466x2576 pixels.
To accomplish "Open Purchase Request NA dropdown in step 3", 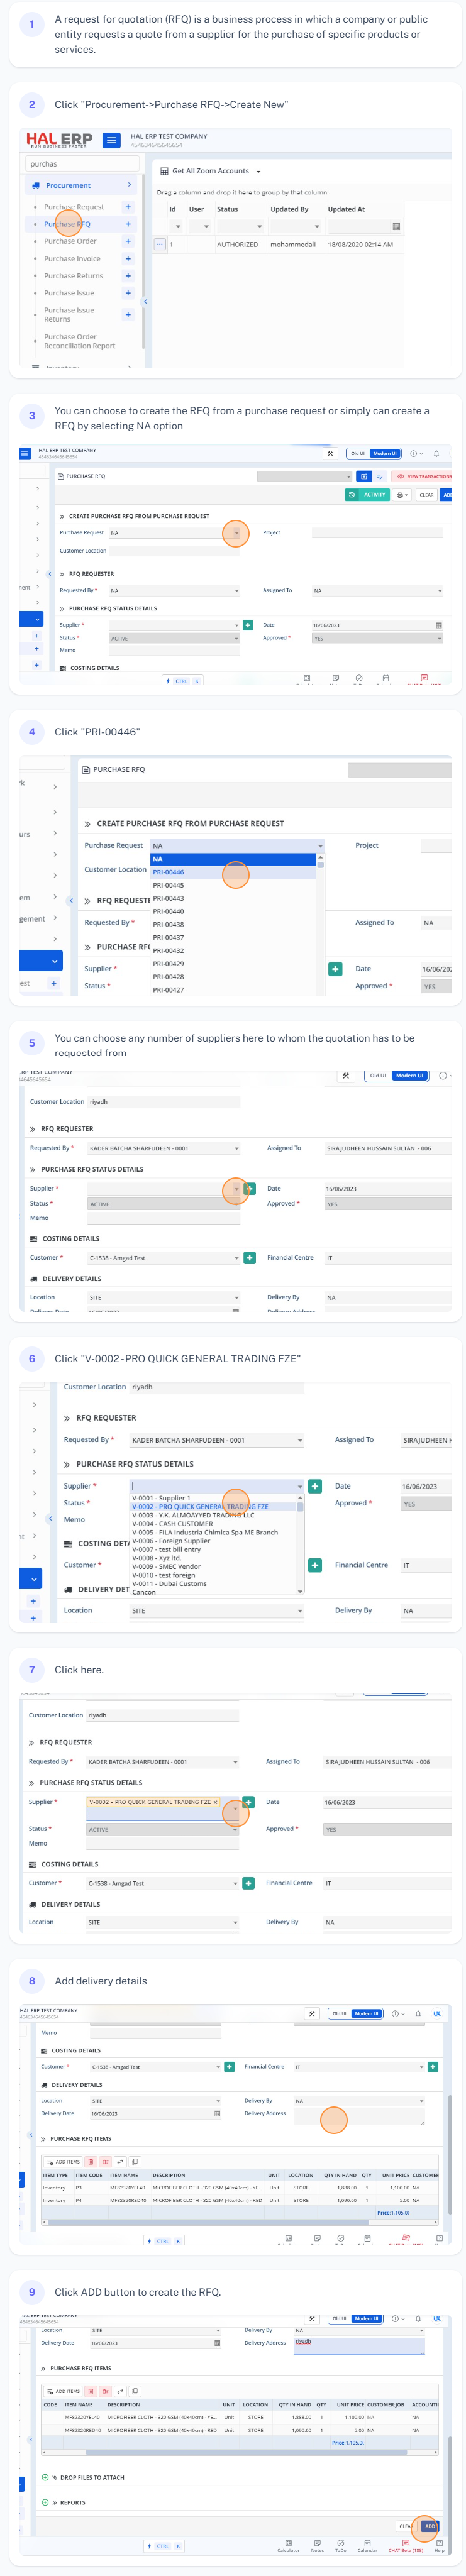I will [237, 533].
